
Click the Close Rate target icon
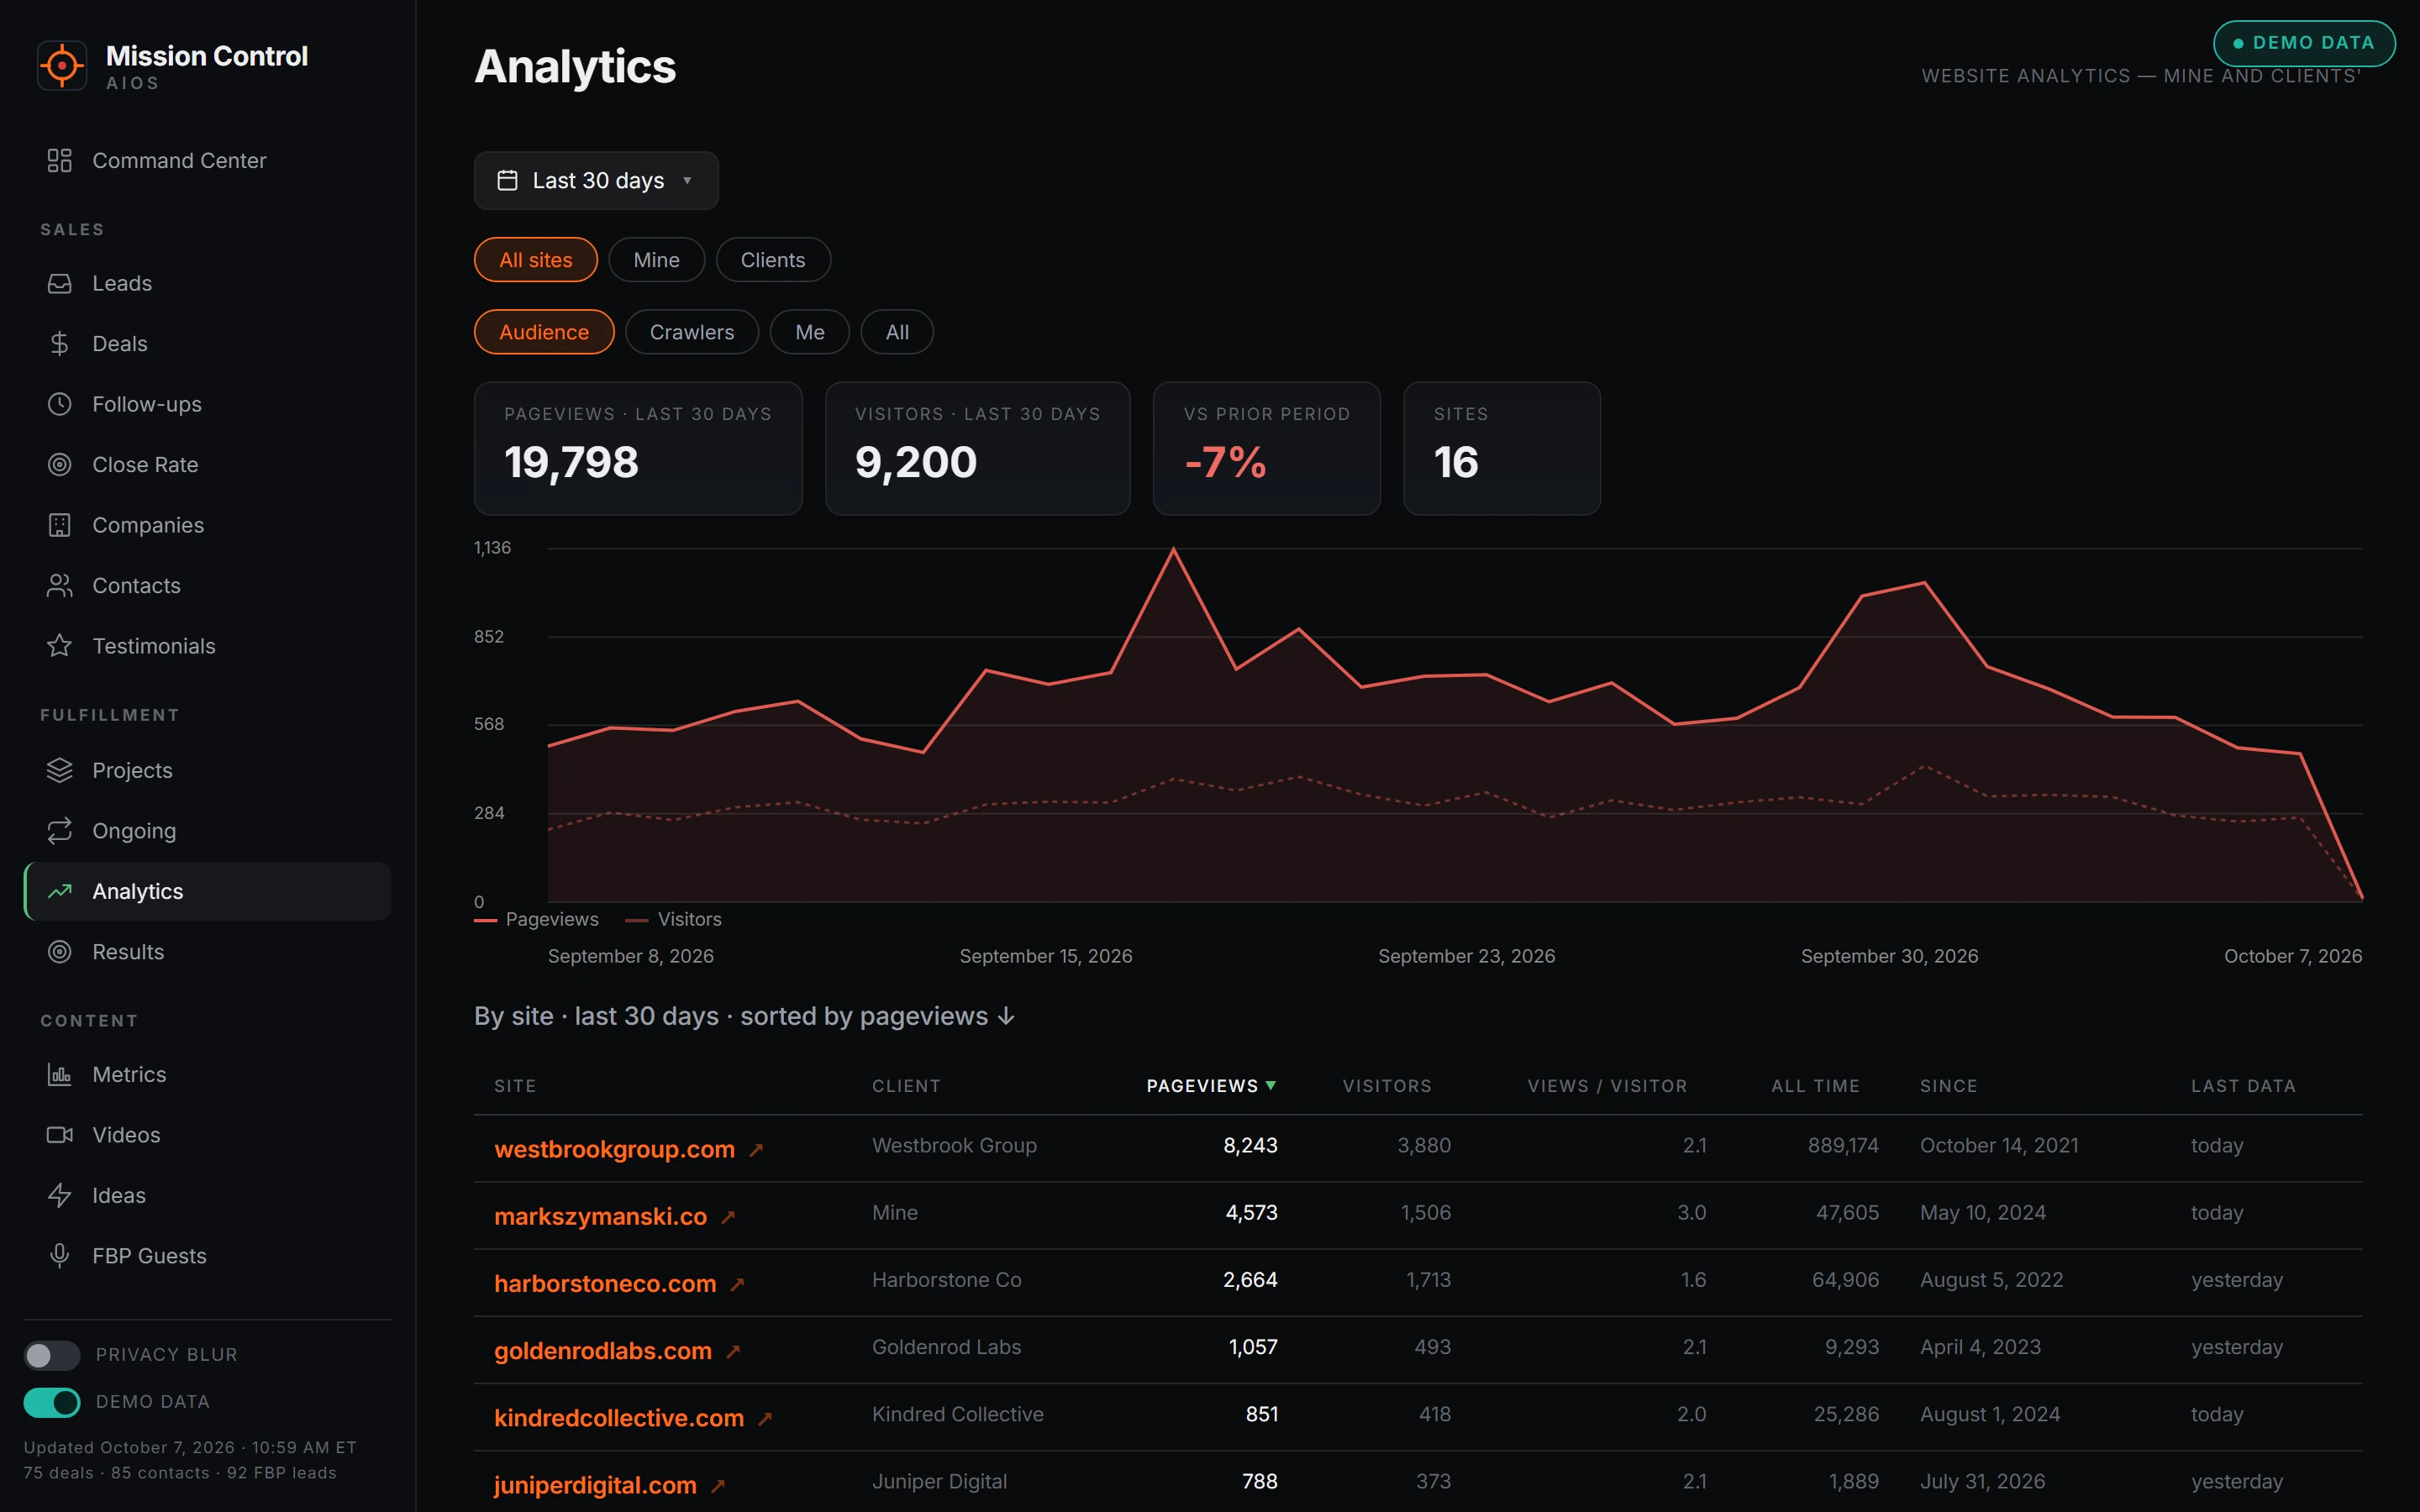click(x=60, y=464)
